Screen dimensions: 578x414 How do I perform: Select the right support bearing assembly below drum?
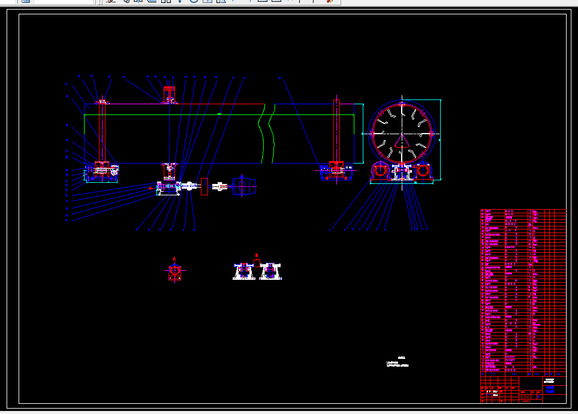336,171
